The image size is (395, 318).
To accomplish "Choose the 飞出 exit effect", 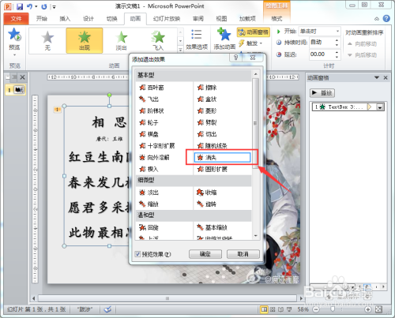I will (x=149, y=99).
